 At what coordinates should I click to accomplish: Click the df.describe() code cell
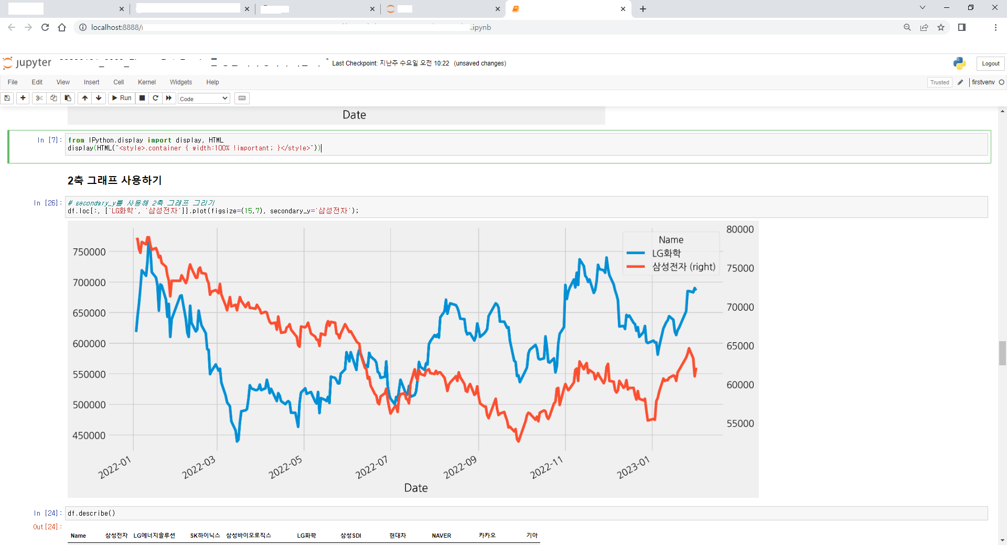527,514
